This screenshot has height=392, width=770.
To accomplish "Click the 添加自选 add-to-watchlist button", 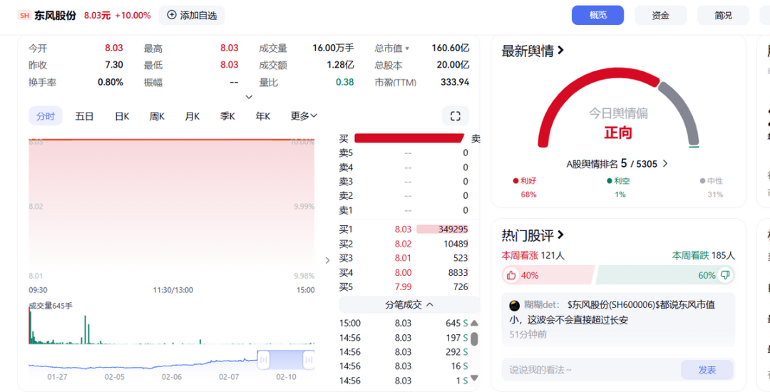I will coord(192,15).
